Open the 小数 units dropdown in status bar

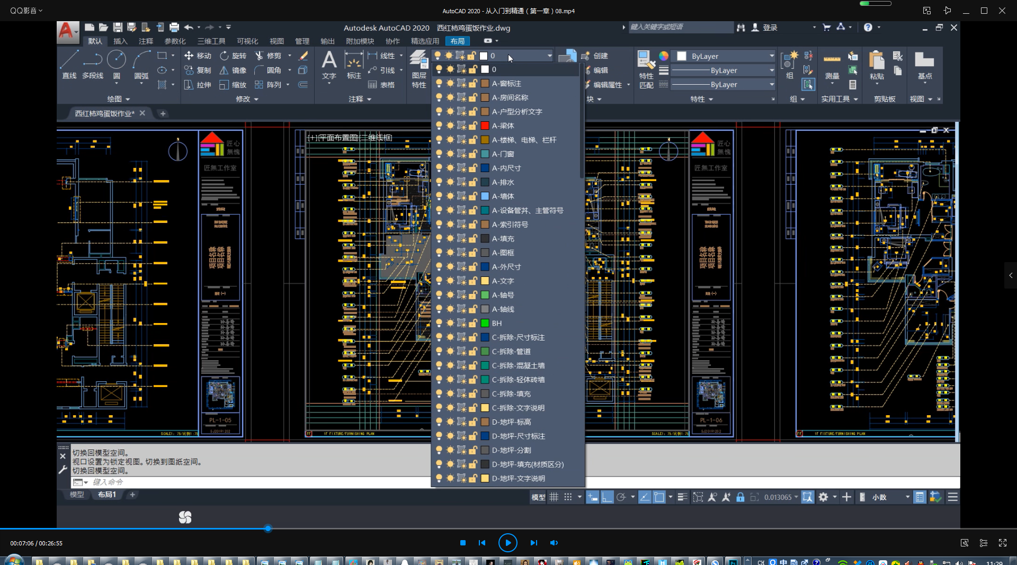point(891,497)
